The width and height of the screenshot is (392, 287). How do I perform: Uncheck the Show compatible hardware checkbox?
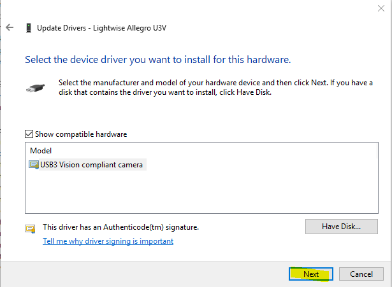[x=29, y=134]
